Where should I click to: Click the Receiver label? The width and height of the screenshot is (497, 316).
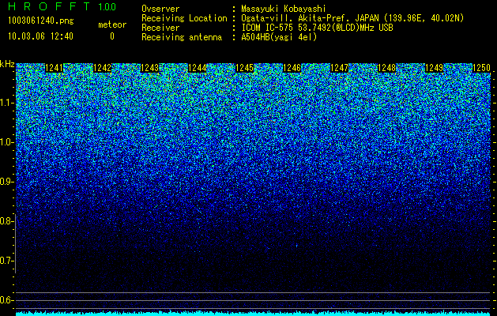point(160,28)
